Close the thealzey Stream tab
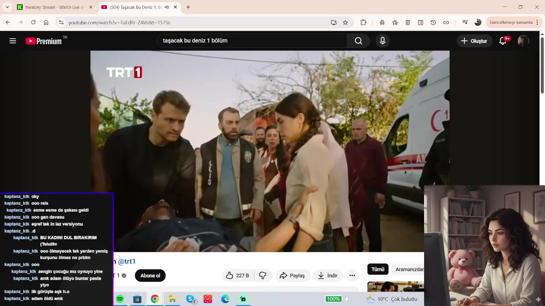 click(x=91, y=7)
